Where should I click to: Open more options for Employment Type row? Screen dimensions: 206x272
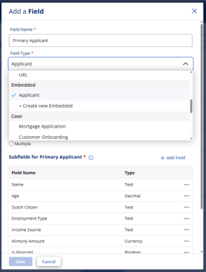click(187, 218)
